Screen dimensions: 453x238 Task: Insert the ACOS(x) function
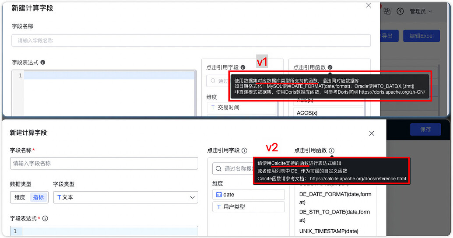tap(329, 112)
